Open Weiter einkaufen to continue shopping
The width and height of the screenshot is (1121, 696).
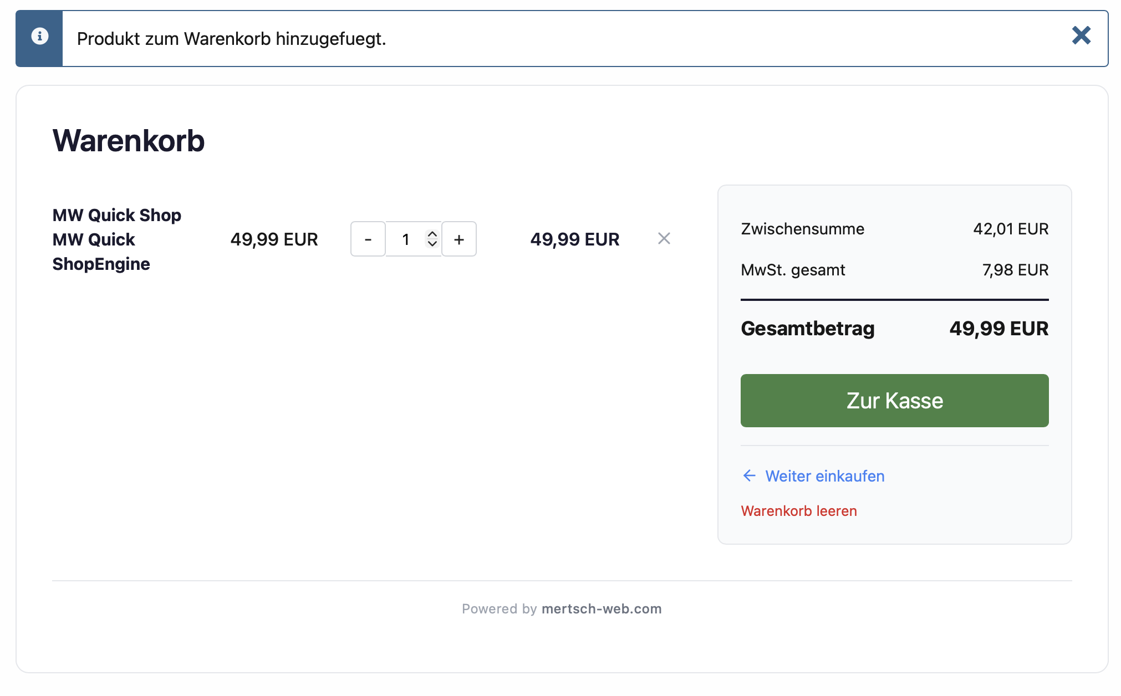coord(824,475)
